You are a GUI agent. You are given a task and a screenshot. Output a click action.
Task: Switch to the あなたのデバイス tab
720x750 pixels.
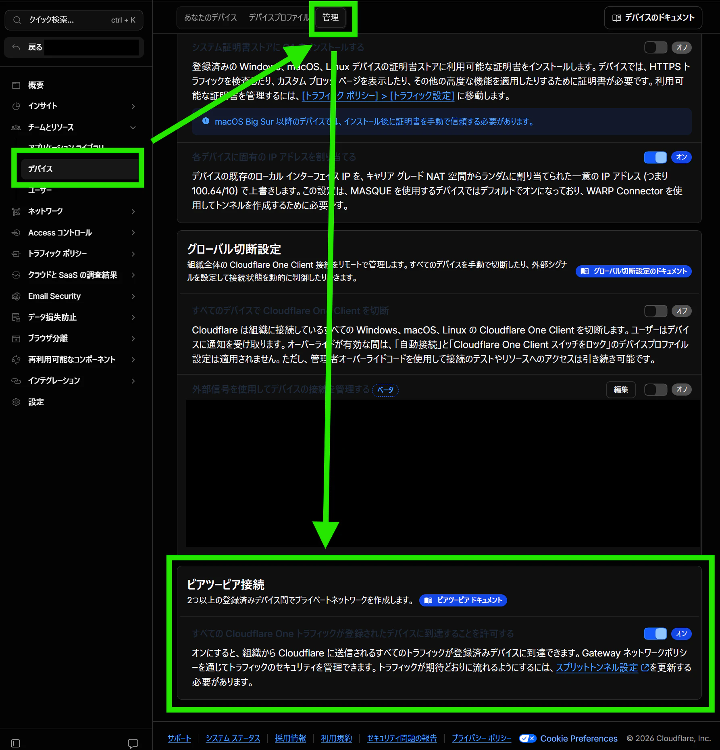pyautogui.click(x=210, y=18)
